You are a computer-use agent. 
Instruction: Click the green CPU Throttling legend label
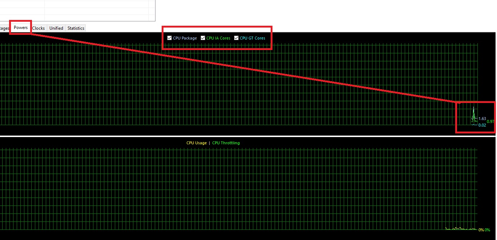[226, 143]
